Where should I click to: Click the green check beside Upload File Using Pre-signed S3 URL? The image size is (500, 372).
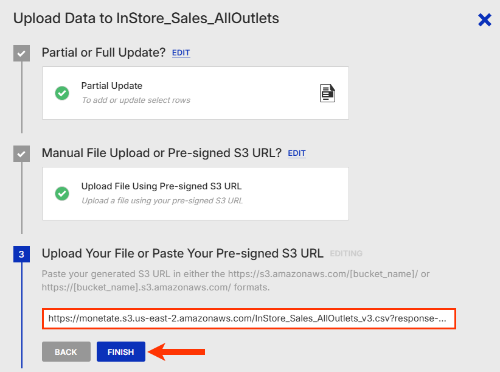pyautogui.click(x=62, y=194)
